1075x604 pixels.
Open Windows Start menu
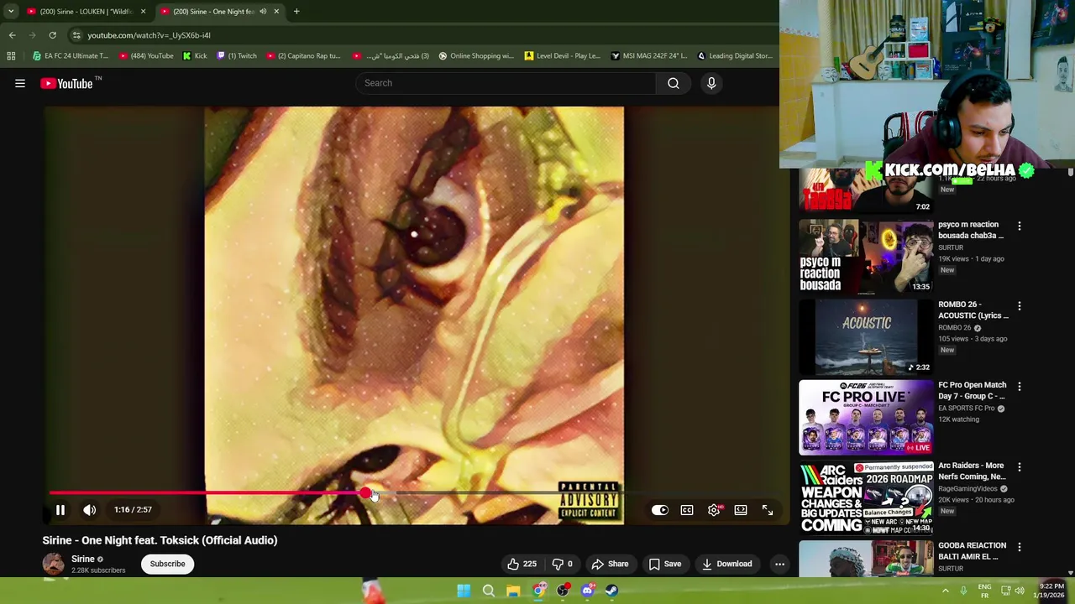(x=464, y=591)
